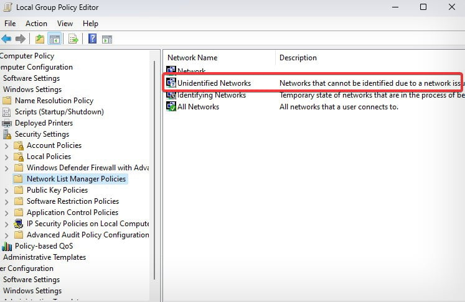The image size is (465, 302).
Task: Maximize the Local Group Policy Editor window
Action: click(x=423, y=7)
